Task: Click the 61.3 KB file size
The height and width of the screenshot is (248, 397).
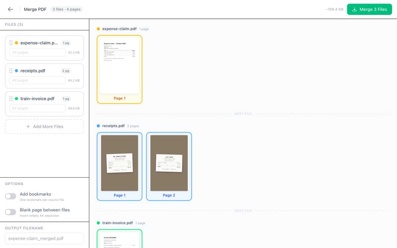Action: click(74, 53)
